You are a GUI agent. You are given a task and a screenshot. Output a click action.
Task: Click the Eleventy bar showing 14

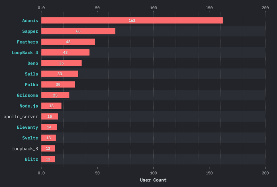(49, 127)
